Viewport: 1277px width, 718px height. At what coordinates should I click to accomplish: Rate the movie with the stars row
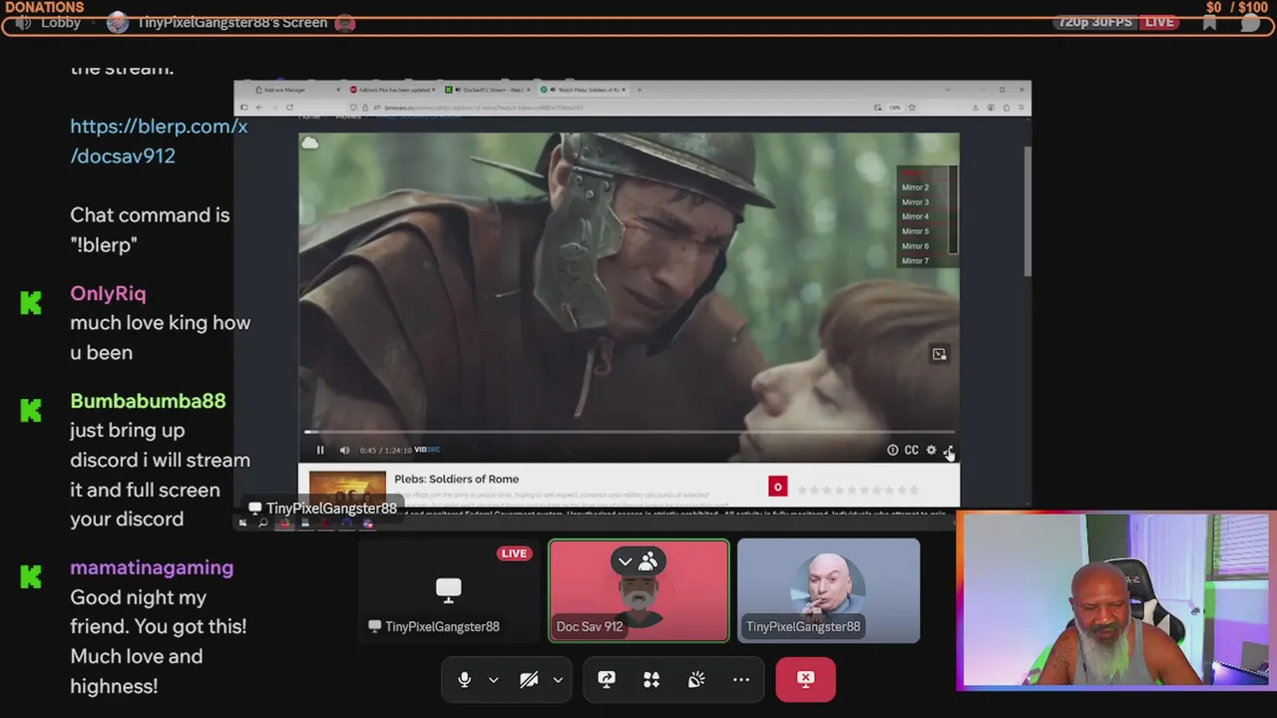858,490
